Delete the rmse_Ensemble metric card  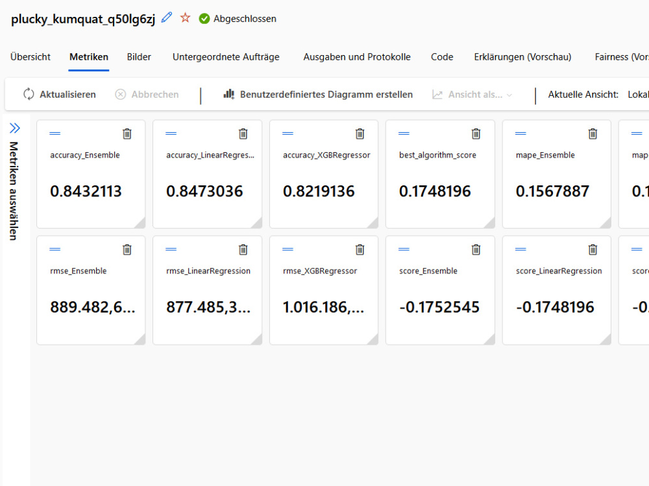click(127, 249)
